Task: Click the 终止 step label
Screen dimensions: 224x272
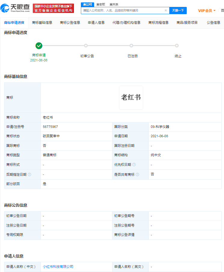Action: [x=178, y=56]
